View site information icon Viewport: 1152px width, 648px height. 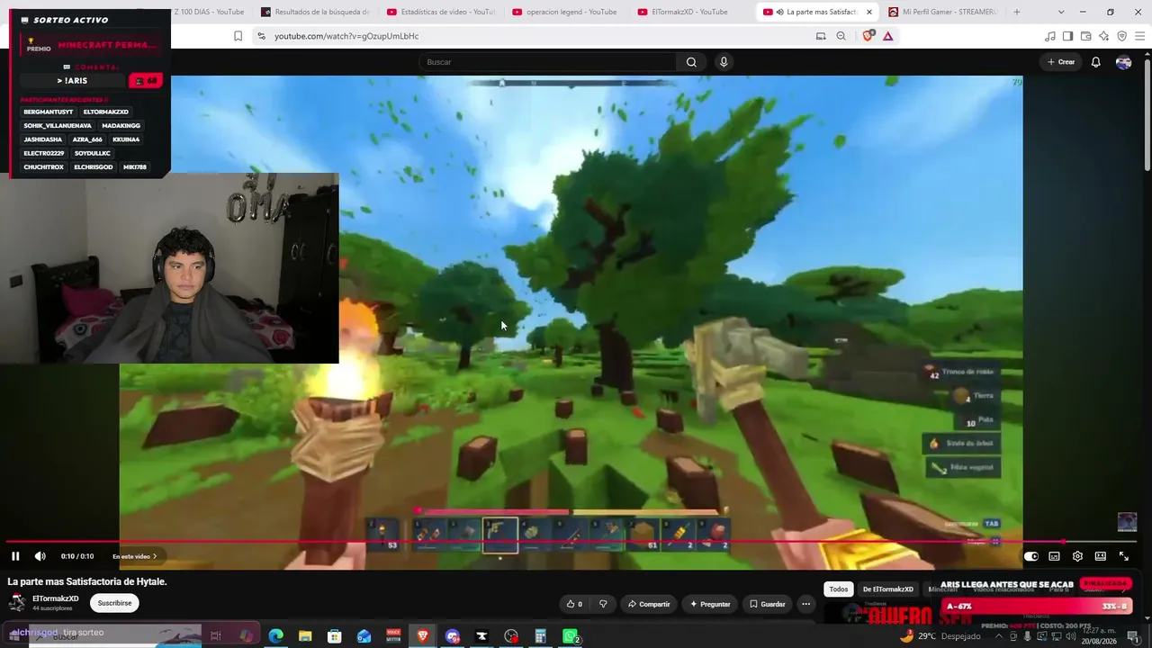tap(261, 36)
